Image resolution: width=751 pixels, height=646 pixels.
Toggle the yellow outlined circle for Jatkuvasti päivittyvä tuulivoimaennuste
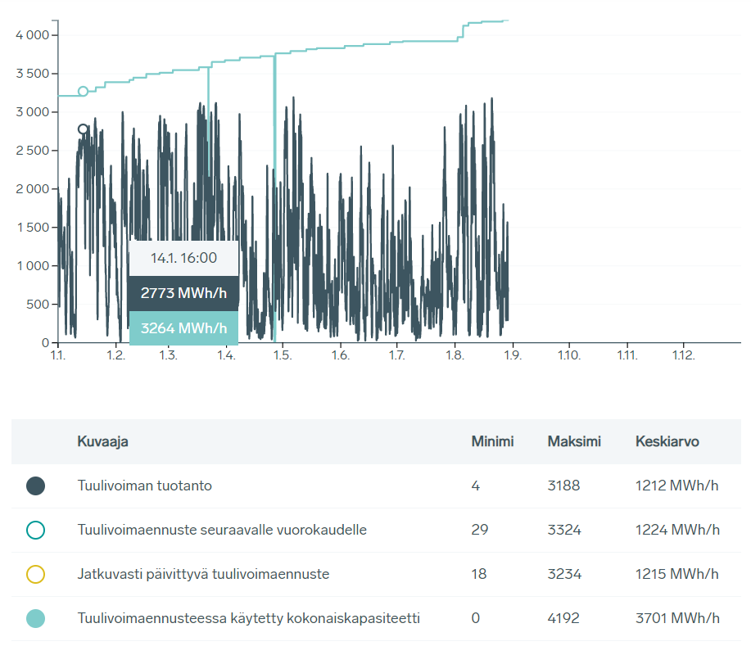35,574
